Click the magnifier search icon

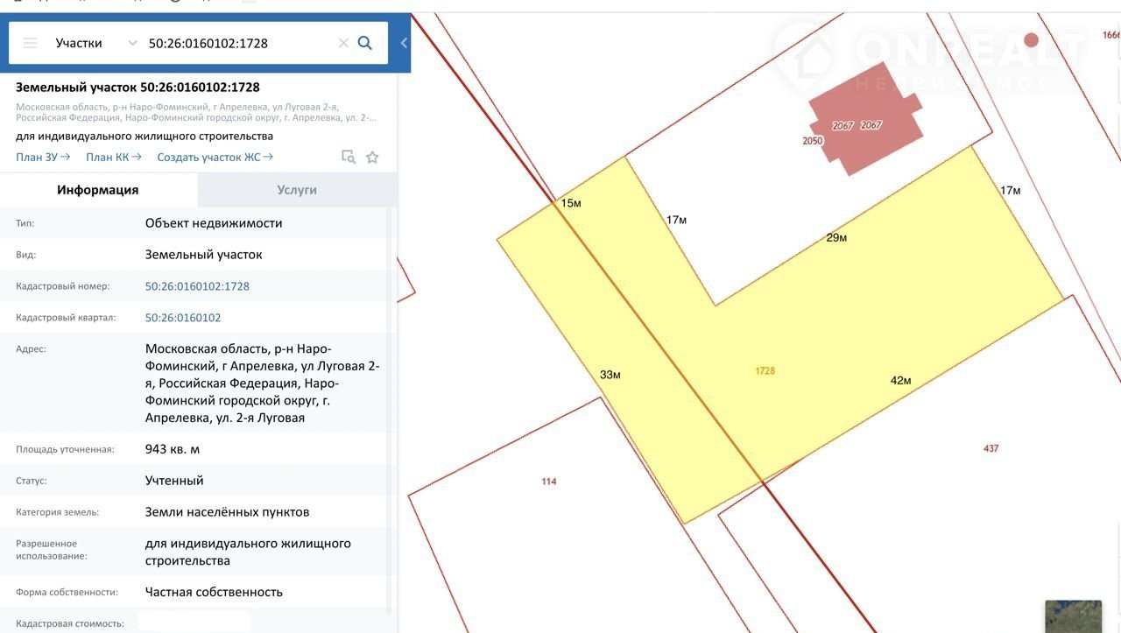tap(365, 43)
